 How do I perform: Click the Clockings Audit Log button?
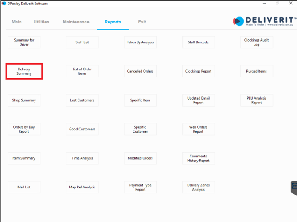coord(256,42)
